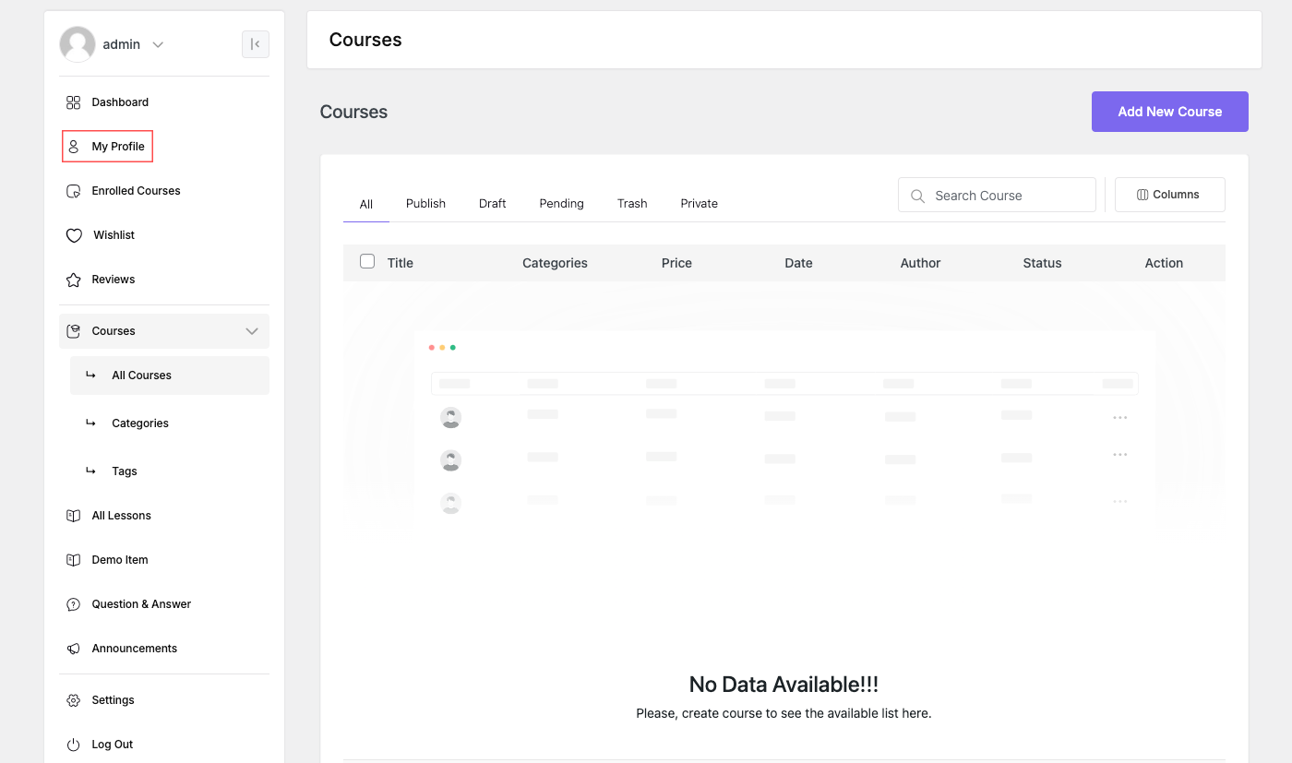This screenshot has width=1292, height=763.
Task: Click arrow icon beside All Courses
Action: [x=90, y=375]
